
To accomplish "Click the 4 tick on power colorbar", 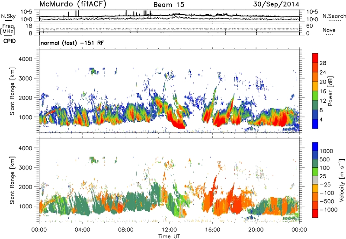I will [321, 119].
